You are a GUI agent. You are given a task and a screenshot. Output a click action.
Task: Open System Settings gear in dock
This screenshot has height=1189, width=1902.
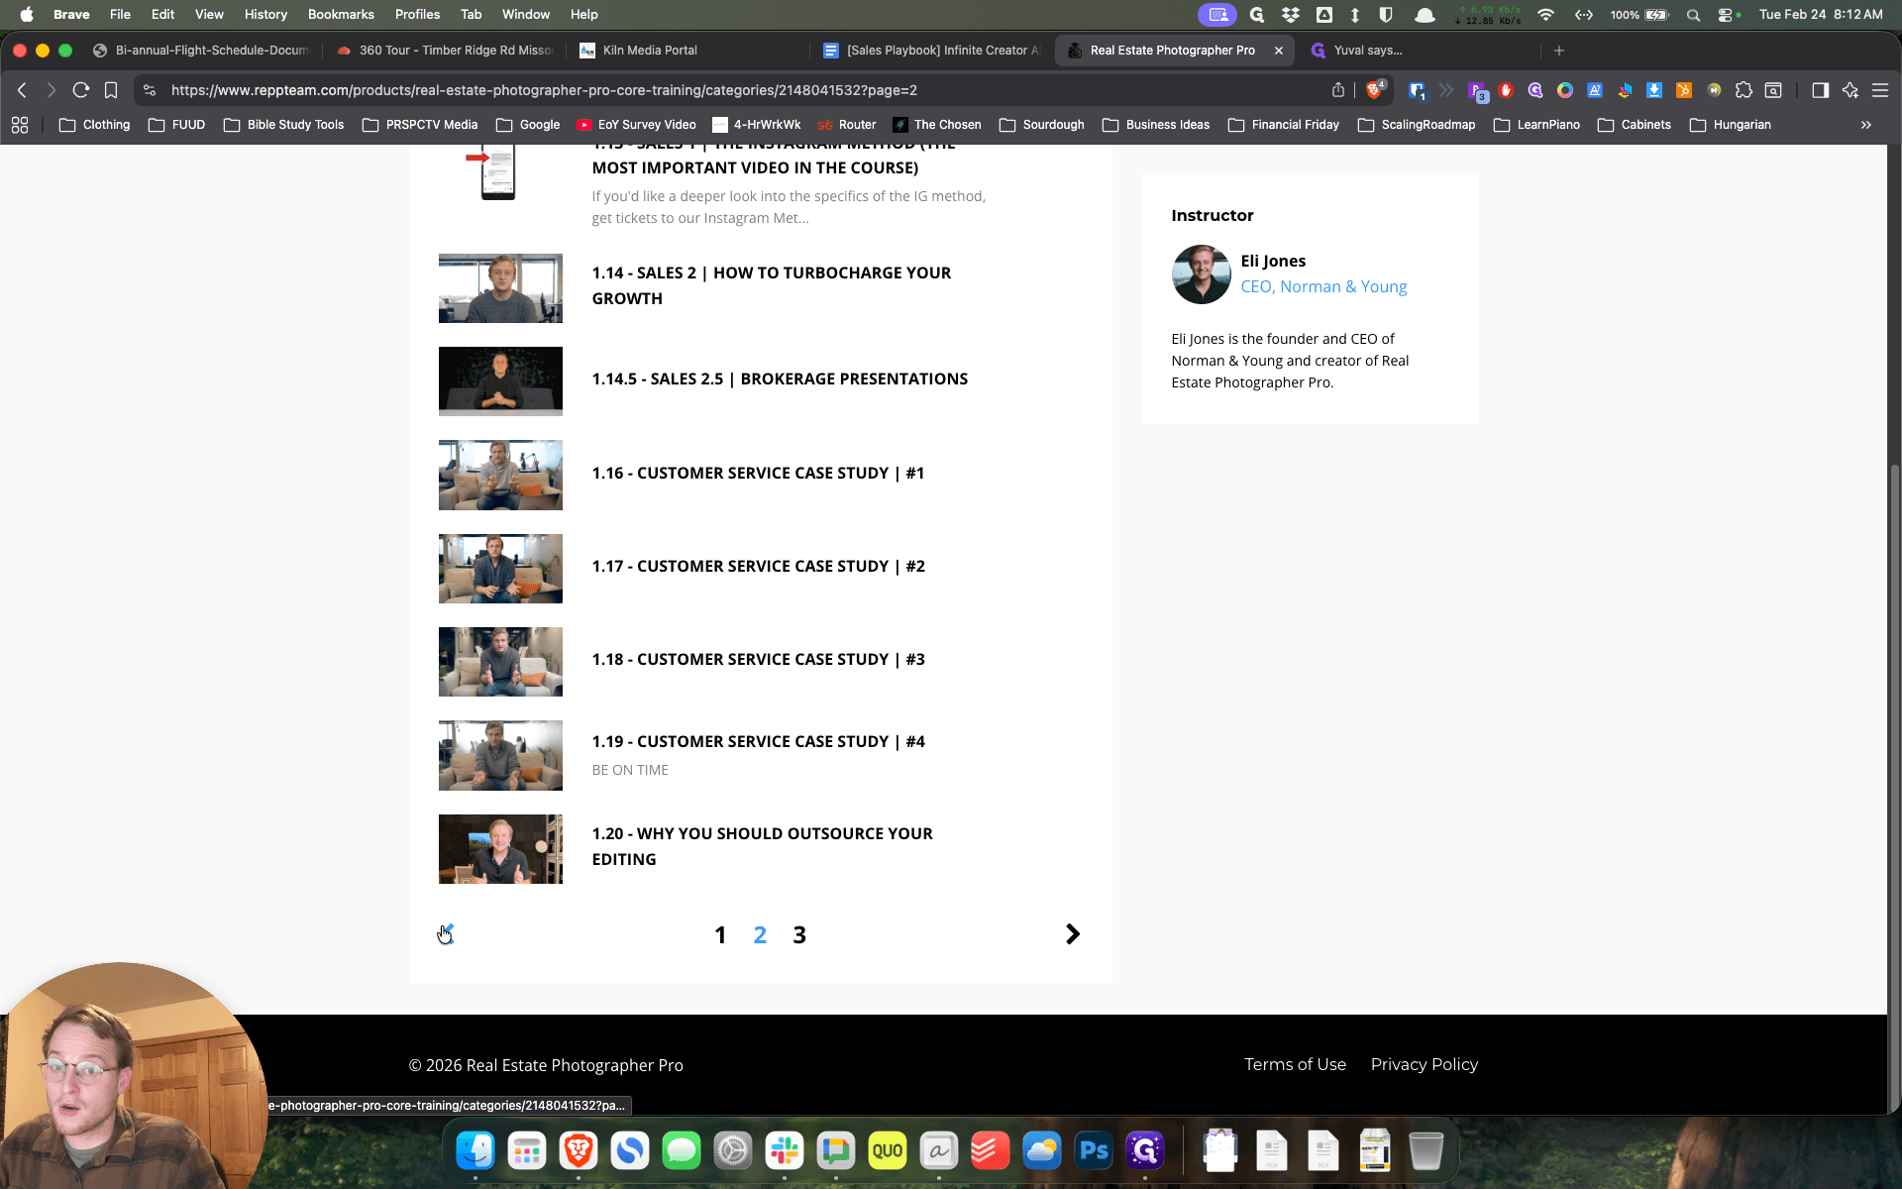[733, 1150]
